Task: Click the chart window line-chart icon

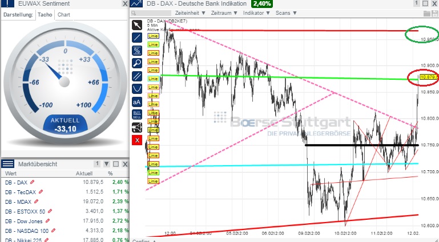Action: 136,3
